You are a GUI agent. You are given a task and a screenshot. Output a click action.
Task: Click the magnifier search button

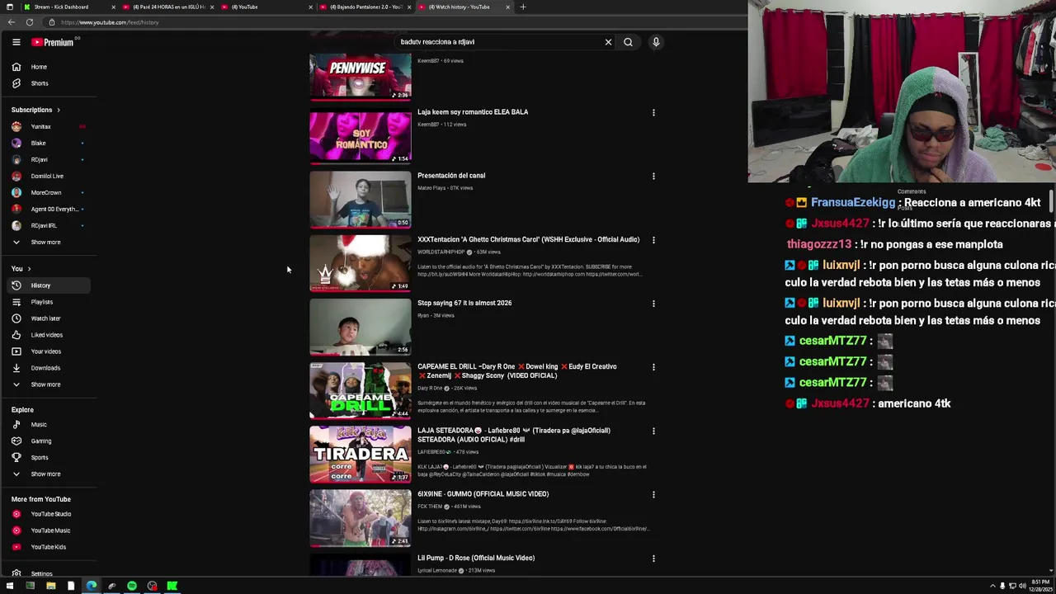point(628,42)
